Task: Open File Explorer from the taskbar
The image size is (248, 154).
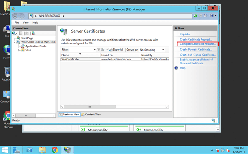Action: [42, 150]
